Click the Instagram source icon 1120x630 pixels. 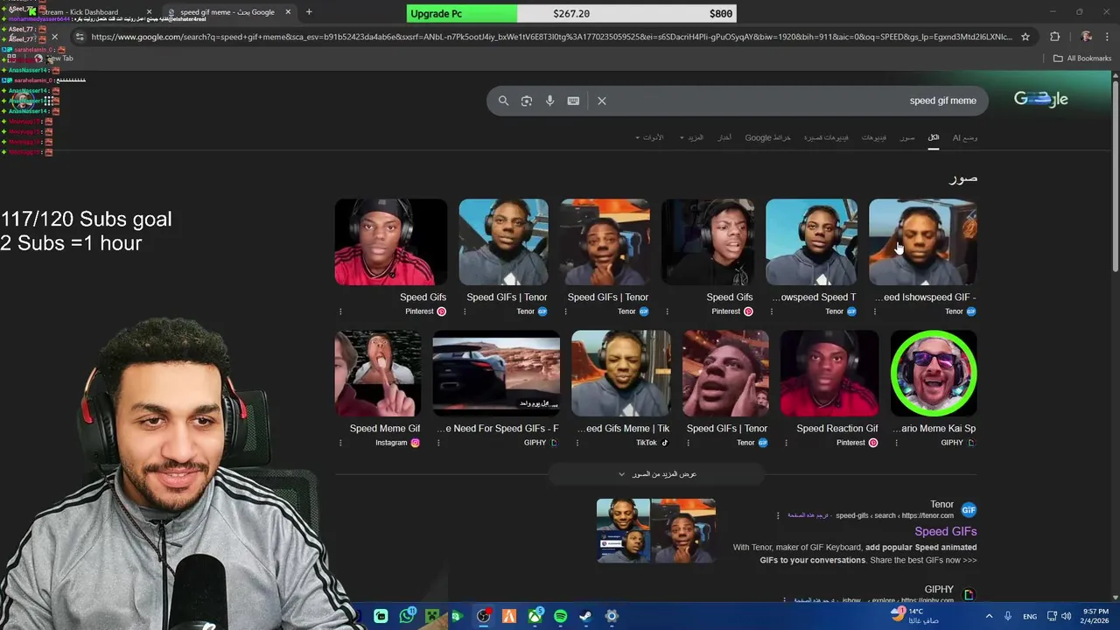415,443
